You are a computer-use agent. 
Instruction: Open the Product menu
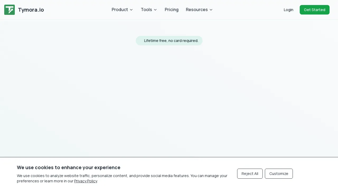[x=120, y=10]
